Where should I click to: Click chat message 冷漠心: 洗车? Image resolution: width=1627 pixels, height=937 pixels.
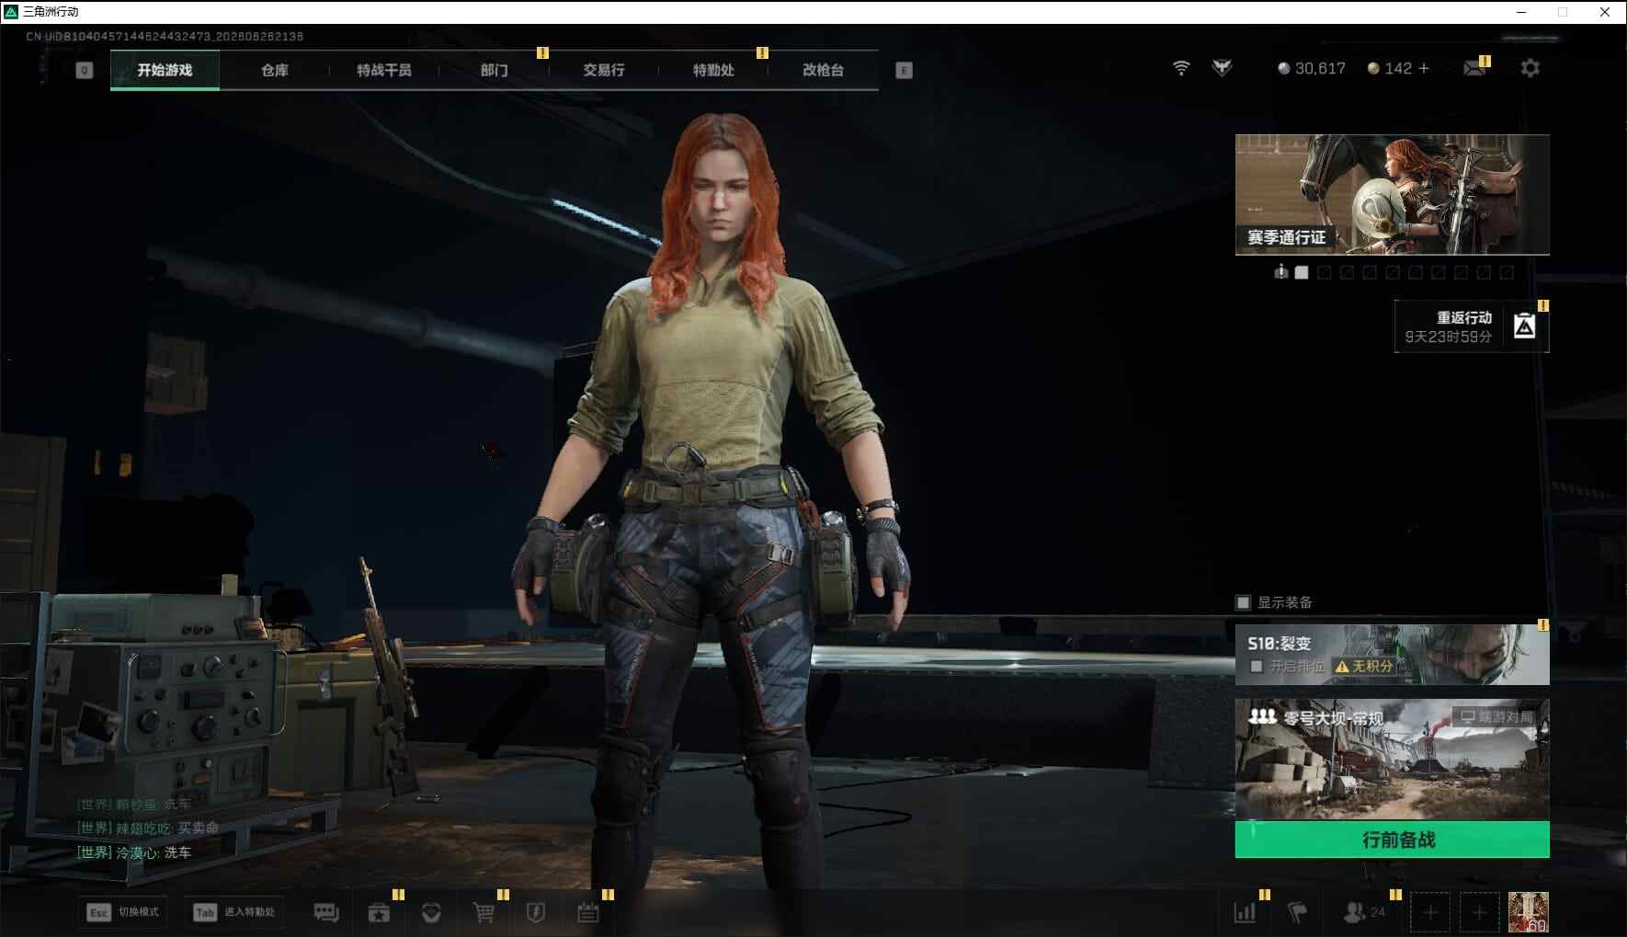click(134, 852)
